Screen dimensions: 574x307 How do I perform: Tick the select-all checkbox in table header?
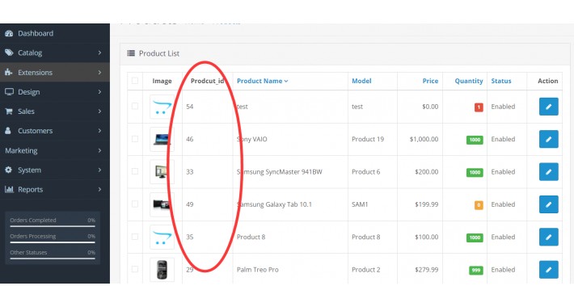135,81
